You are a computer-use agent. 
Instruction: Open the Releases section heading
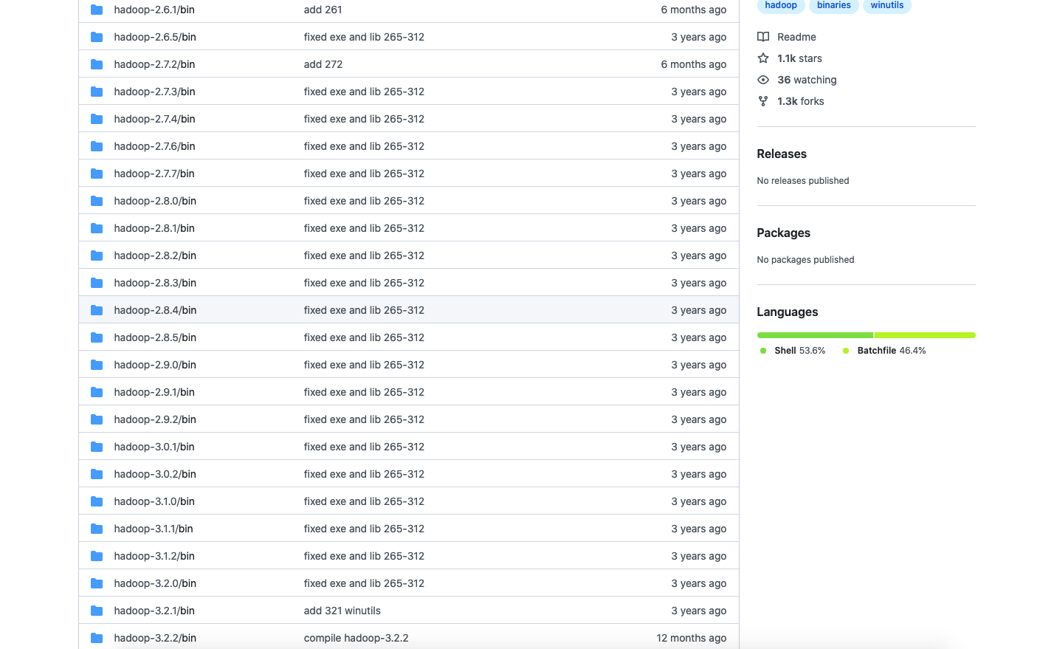coord(782,154)
